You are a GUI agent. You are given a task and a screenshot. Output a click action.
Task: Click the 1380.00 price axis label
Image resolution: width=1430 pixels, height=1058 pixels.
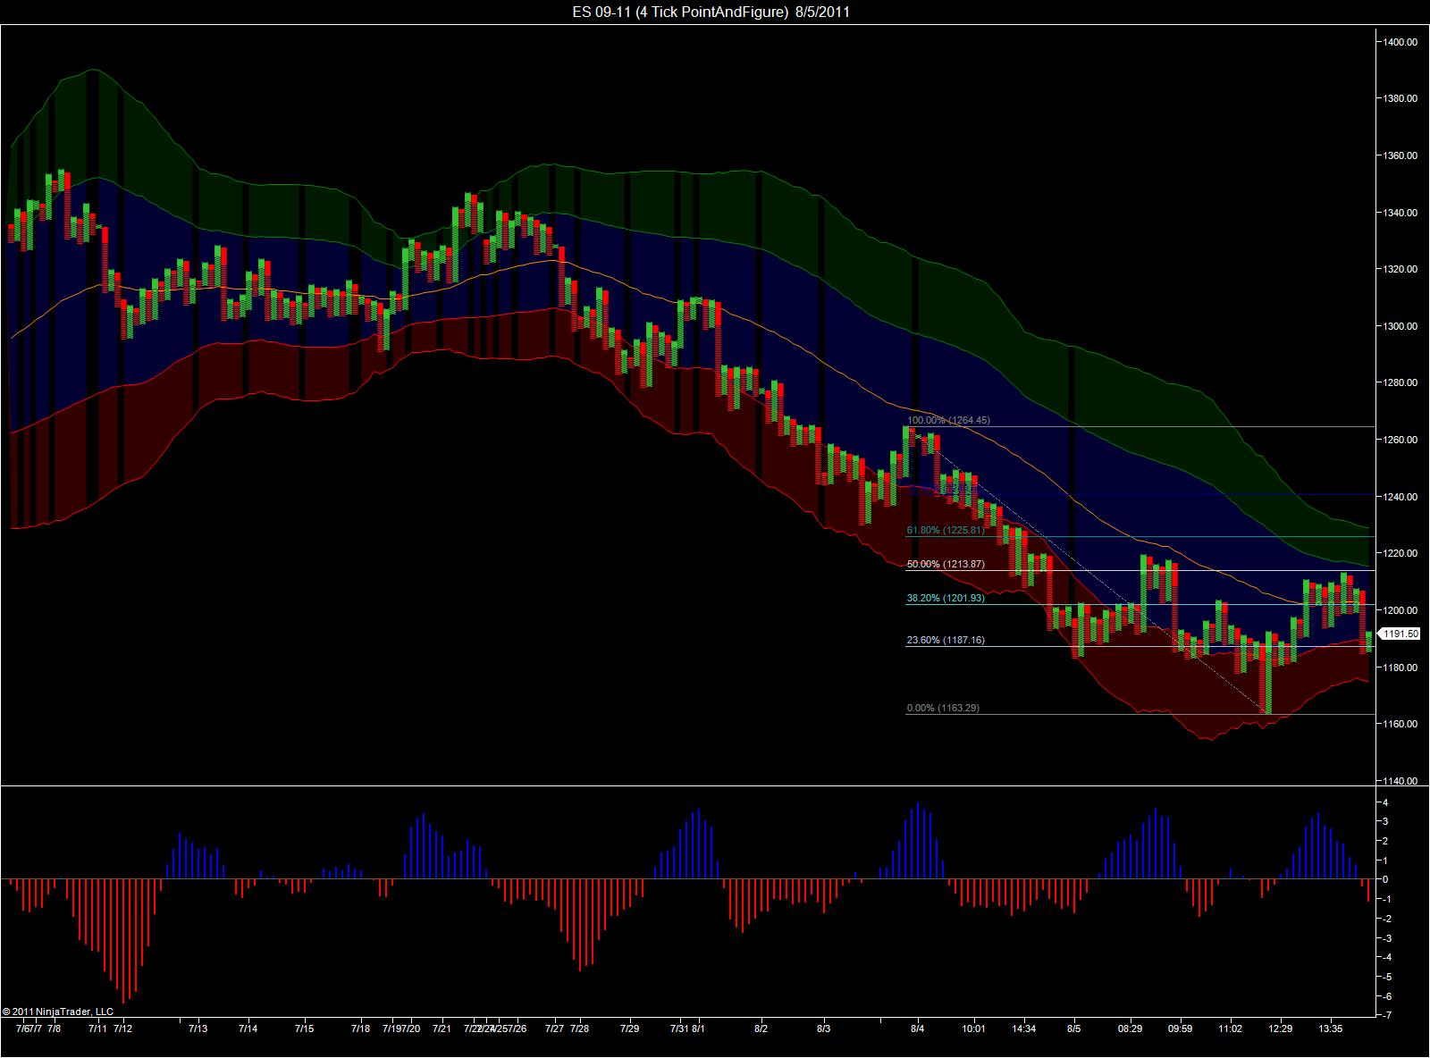pyautogui.click(x=1400, y=98)
